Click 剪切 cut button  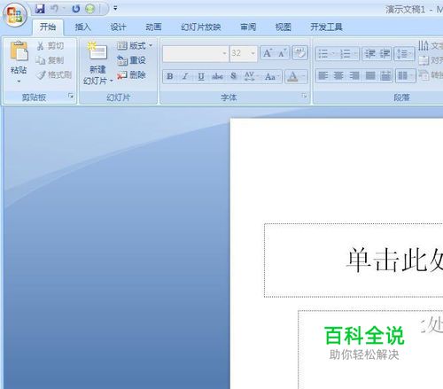coord(51,46)
